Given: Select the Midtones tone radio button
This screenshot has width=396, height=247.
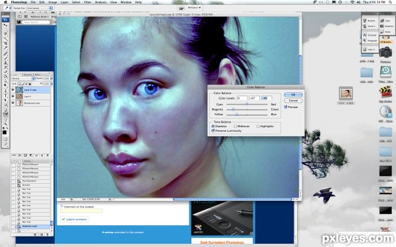Looking at the screenshot, I should coord(235,126).
